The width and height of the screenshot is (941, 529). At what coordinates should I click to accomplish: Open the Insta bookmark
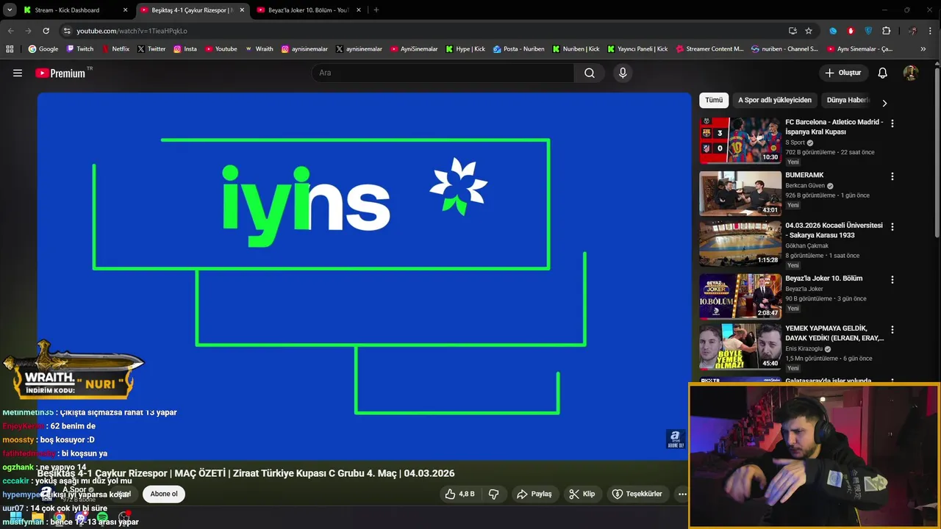tap(185, 49)
